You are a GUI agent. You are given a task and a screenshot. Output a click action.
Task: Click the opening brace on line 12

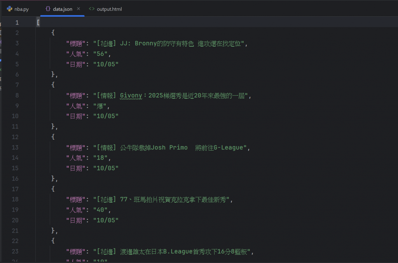coord(53,137)
